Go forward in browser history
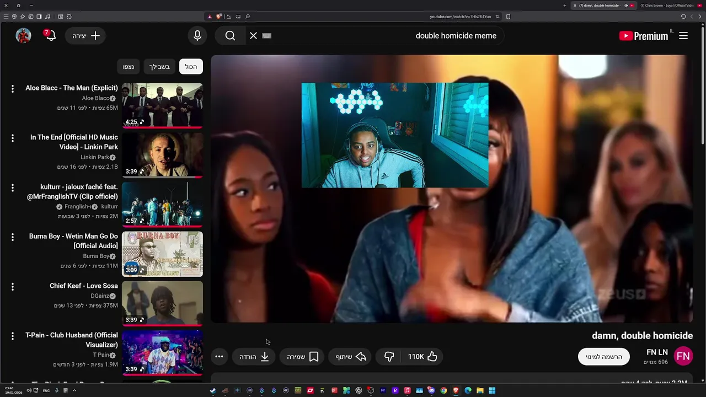706x397 pixels. pos(692,17)
